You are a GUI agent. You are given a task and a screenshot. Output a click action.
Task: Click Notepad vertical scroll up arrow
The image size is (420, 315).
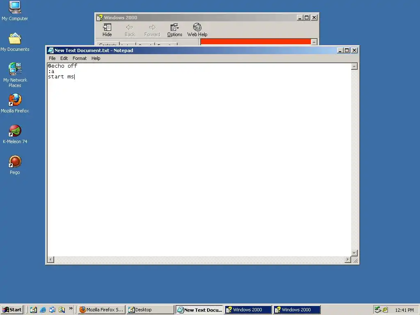click(354, 66)
